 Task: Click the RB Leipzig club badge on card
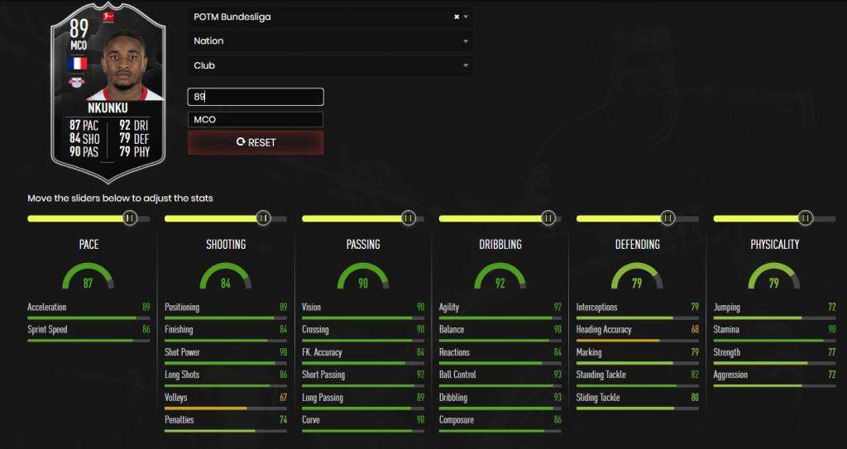click(77, 83)
